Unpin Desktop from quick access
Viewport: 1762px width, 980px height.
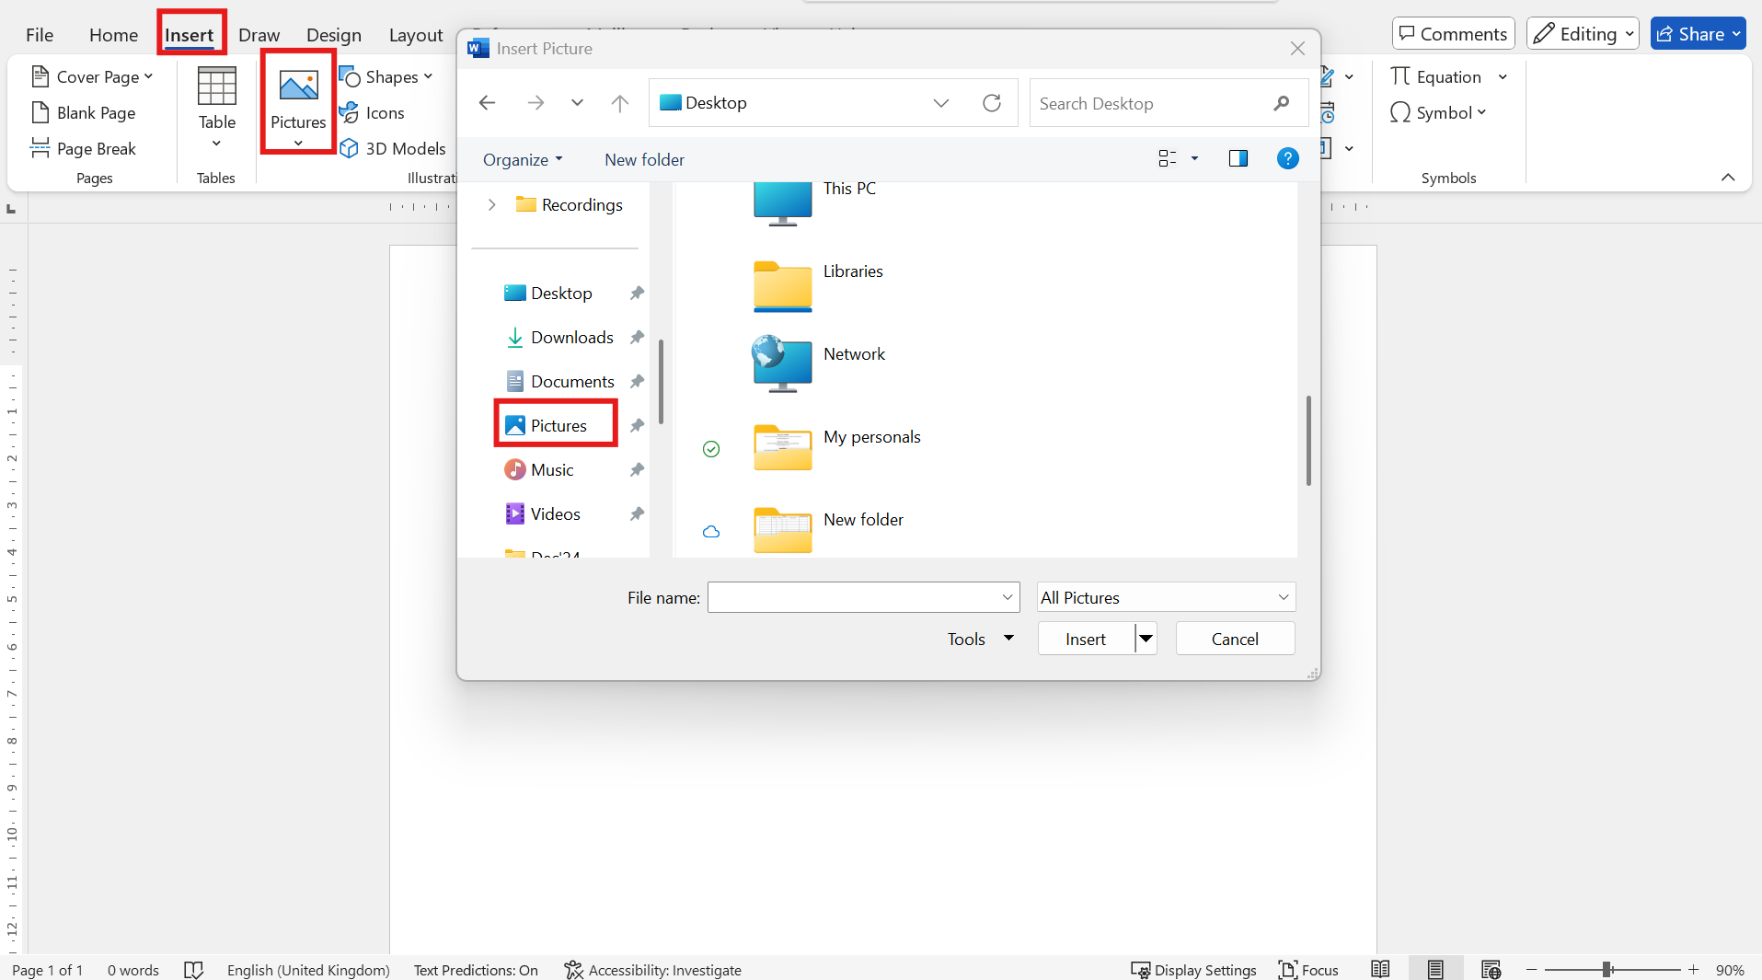click(x=637, y=294)
